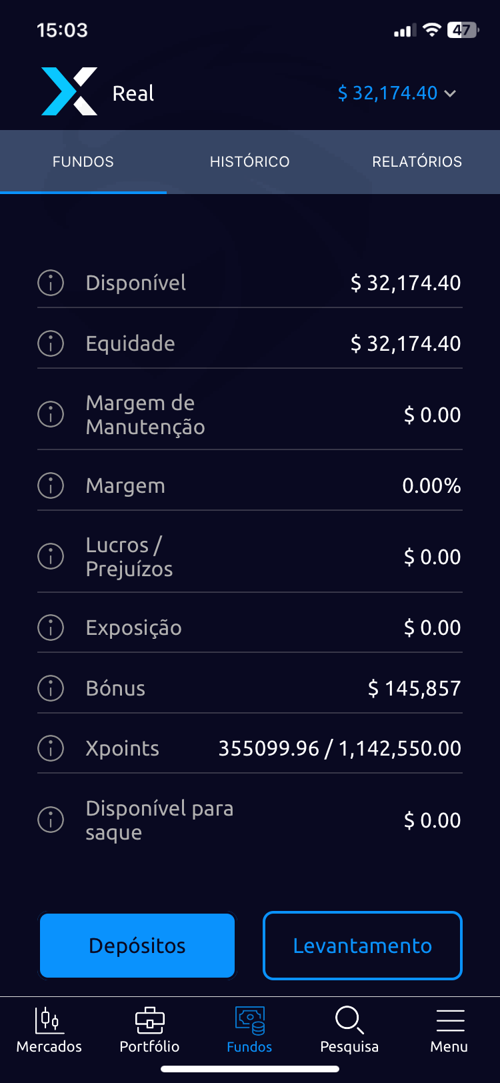Select the FUNDOS tab
This screenshot has width=500, height=1083.
83,162
